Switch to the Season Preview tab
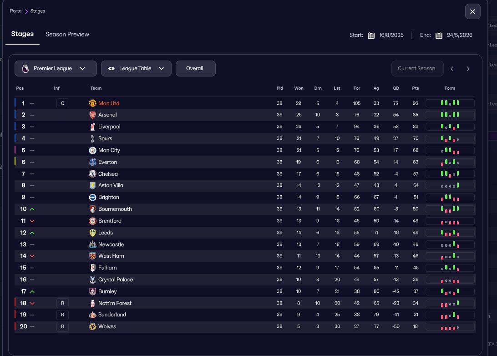Image resolution: width=497 pixels, height=356 pixels. point(67,34)
